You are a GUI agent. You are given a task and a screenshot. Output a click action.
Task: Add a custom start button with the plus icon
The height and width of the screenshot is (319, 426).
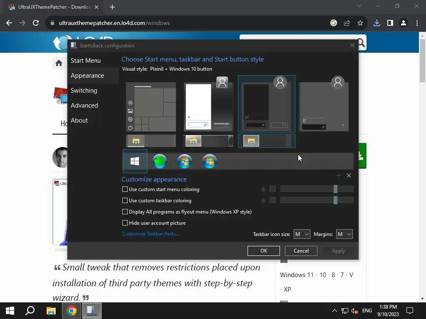pos(339,176)
